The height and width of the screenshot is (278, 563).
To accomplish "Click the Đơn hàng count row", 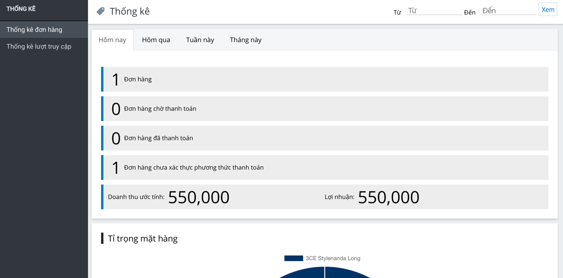I will pos(325,79).
